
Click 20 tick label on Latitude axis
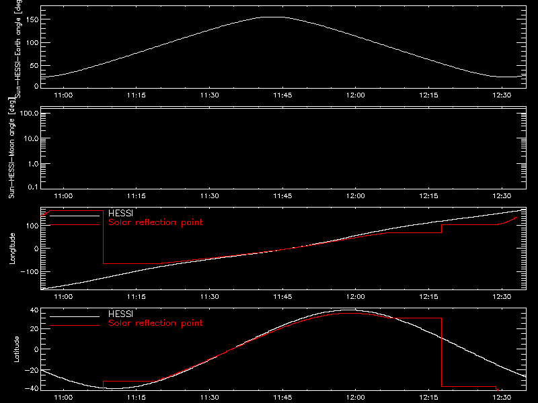[x=34, y=329]
